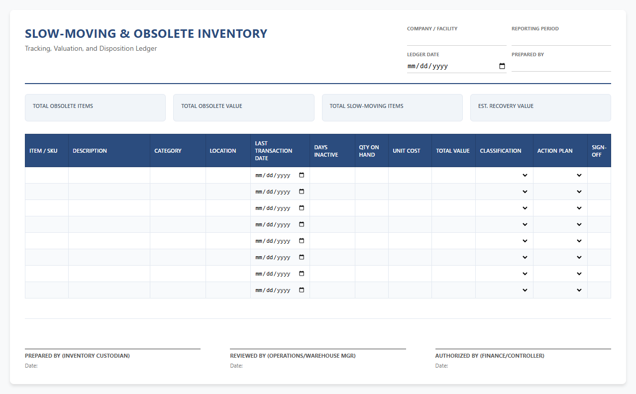636x394 pixels.
Task: Click the Est. Recovery Value summary card
Action: [x=540, y=107]
